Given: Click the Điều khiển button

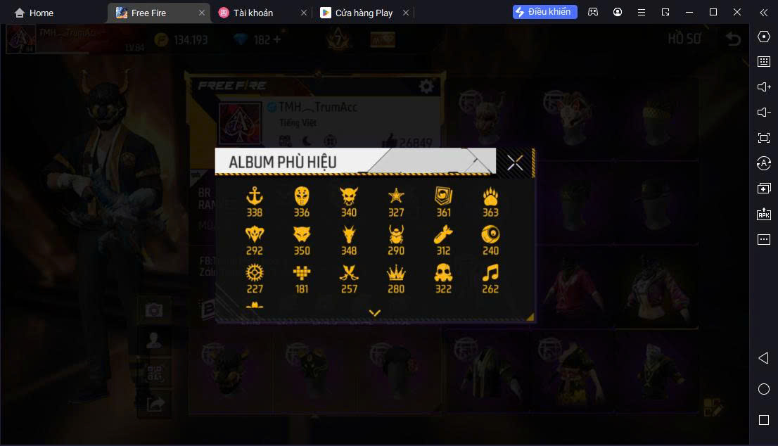Looking at the screenshot, I should [544, 12].
